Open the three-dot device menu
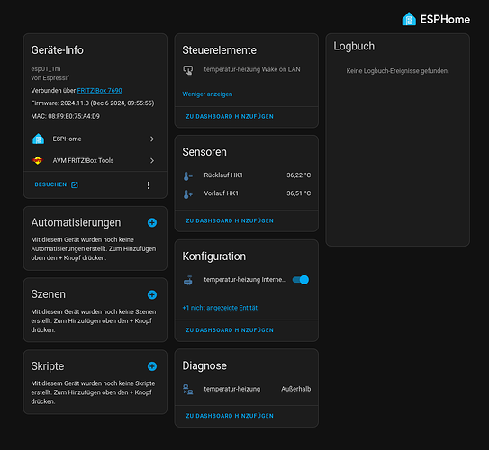This screenshot has width=489, height=450. click(149, 185)
